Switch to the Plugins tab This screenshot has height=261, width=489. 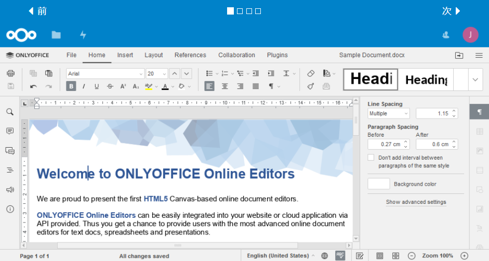277,55
